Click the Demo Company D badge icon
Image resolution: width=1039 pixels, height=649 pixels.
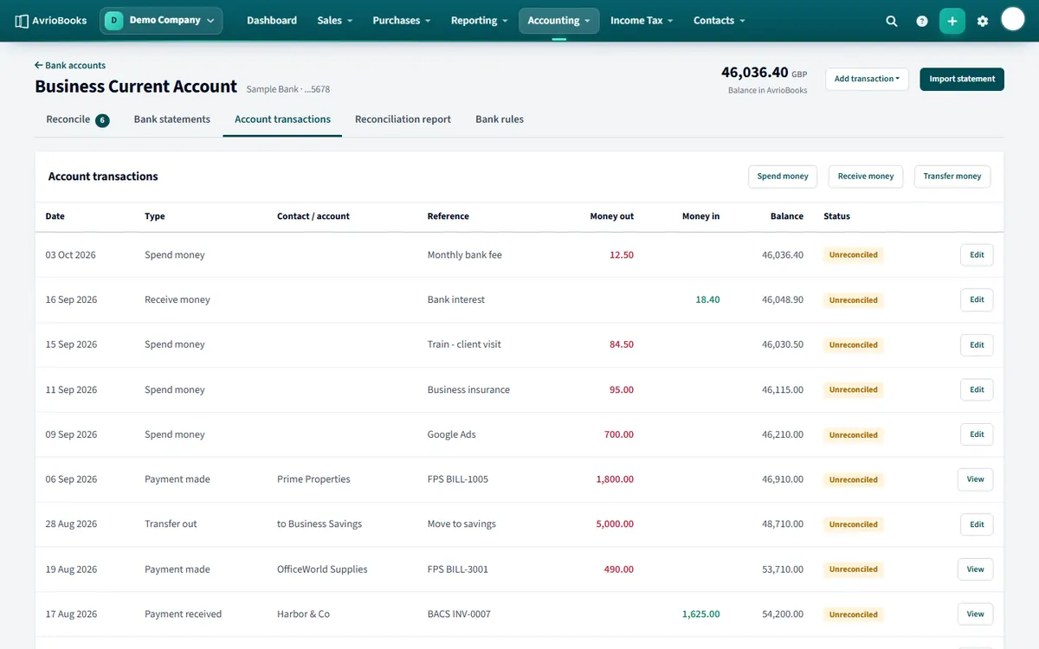point(114,21)
